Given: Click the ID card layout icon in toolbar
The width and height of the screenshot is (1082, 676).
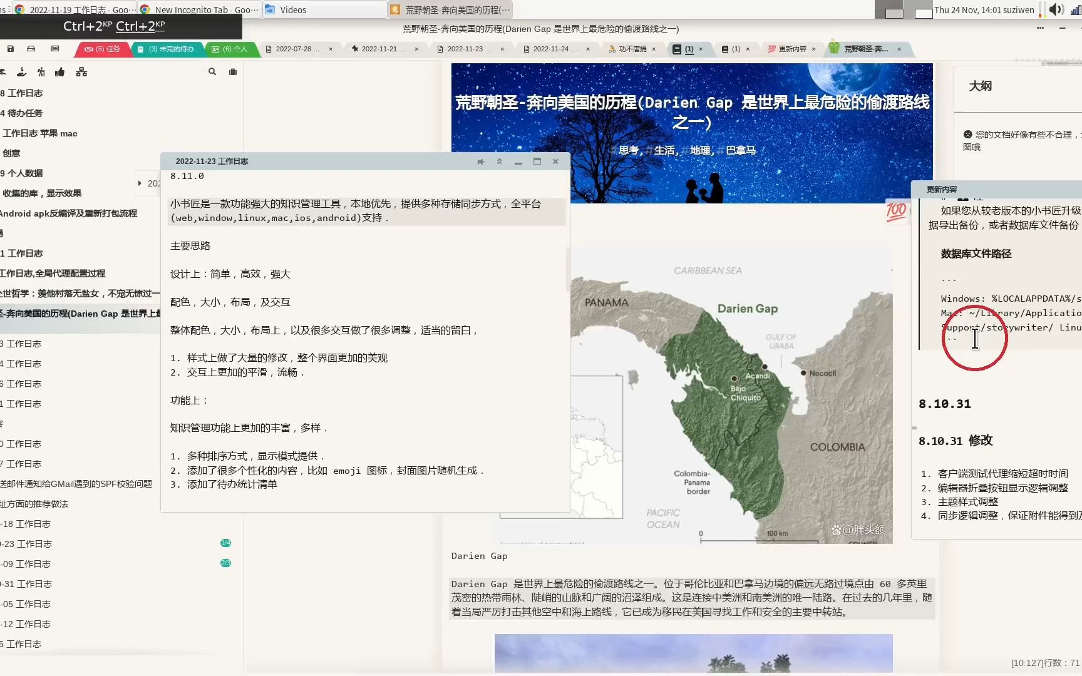Looking at the screenshot, I should pos(54,49).
